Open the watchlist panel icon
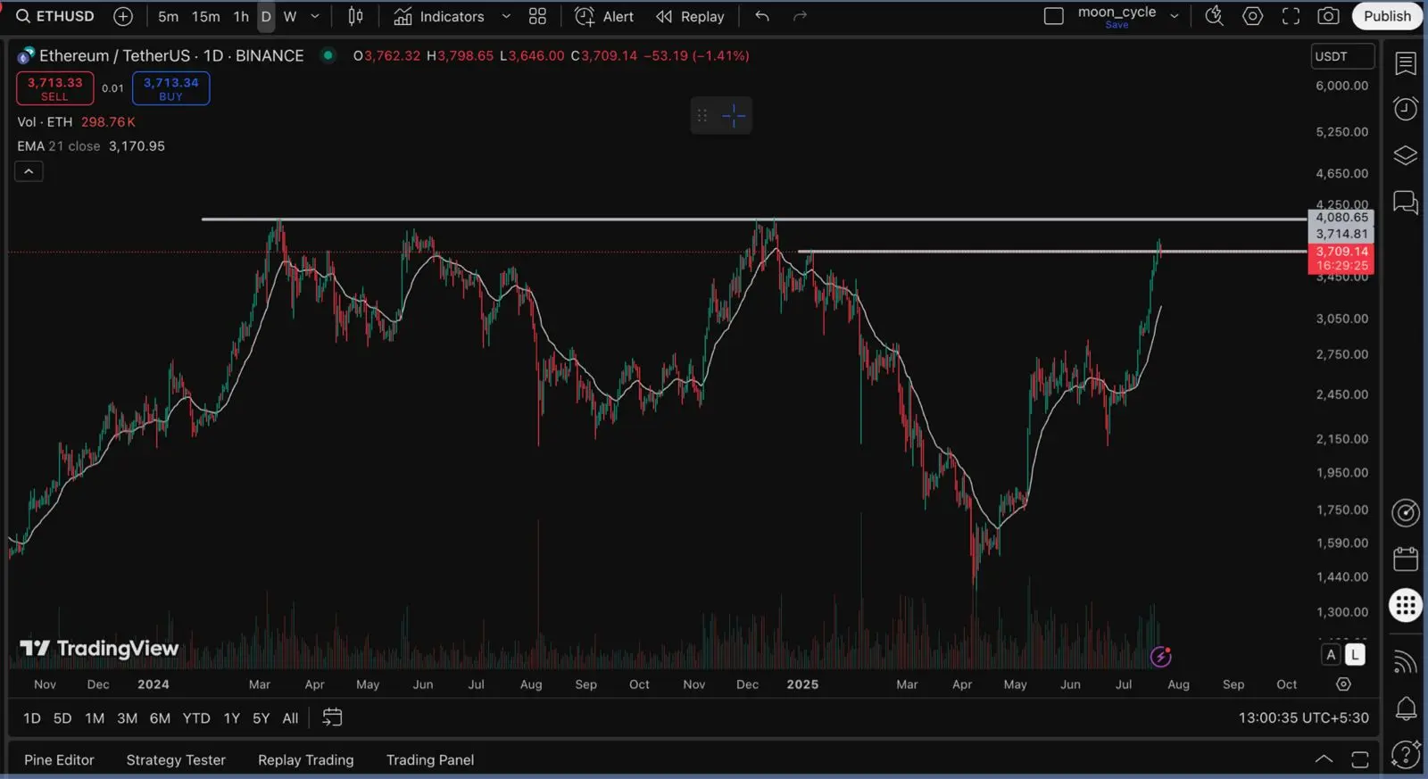Viewport: 1428px width, 779px height. pyautogui.click(x=1406, y=63)
